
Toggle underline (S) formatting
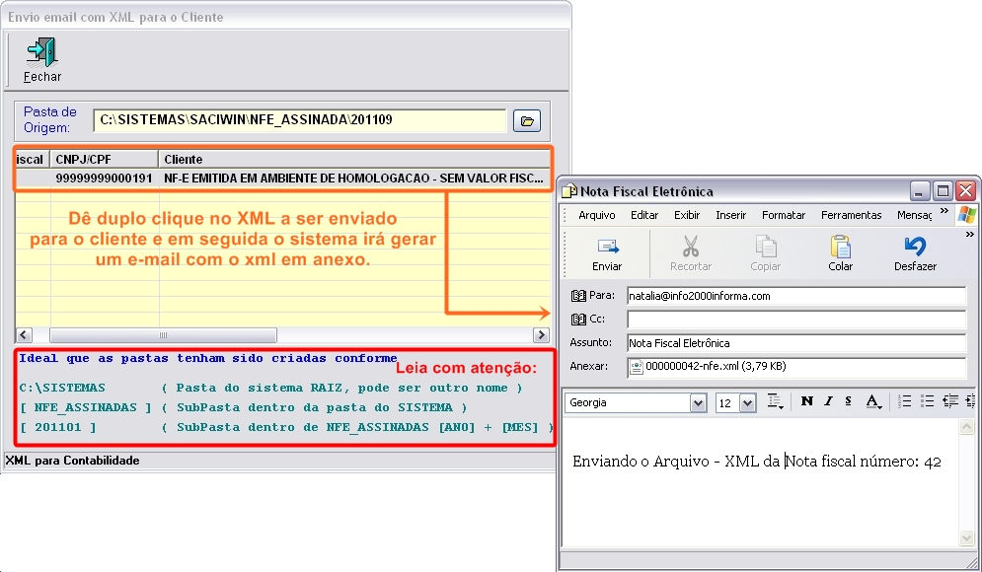[848, 401]
